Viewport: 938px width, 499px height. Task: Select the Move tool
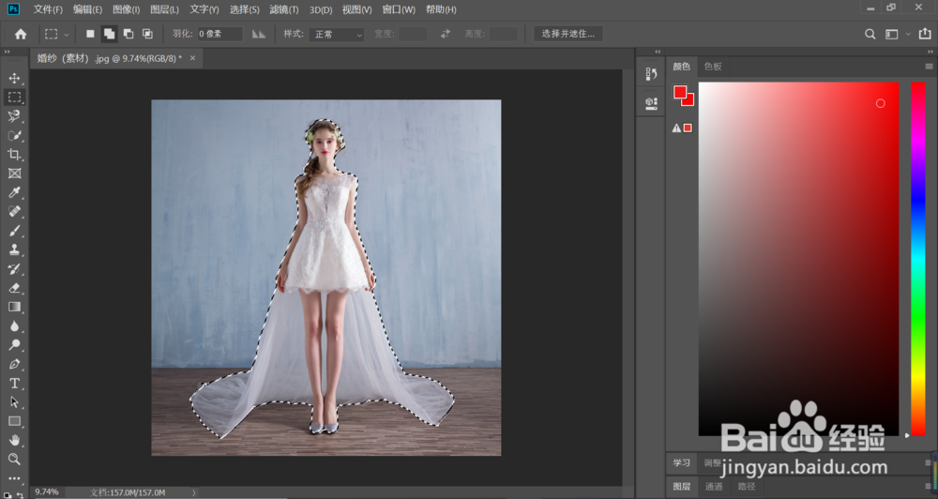(15, 78)
